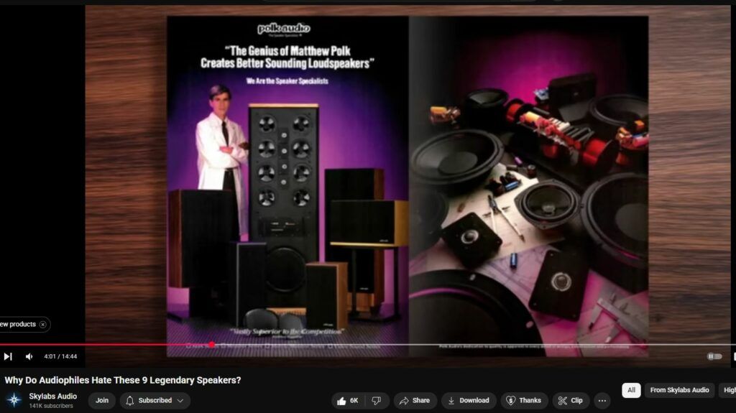Send a Super Thanks
This screenshot has height=413, width=736.
524,401
